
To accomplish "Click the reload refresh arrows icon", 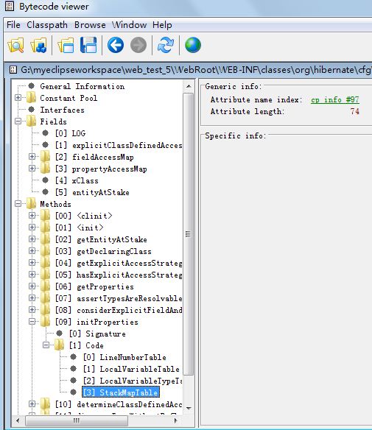I will [x=166, y=45].
